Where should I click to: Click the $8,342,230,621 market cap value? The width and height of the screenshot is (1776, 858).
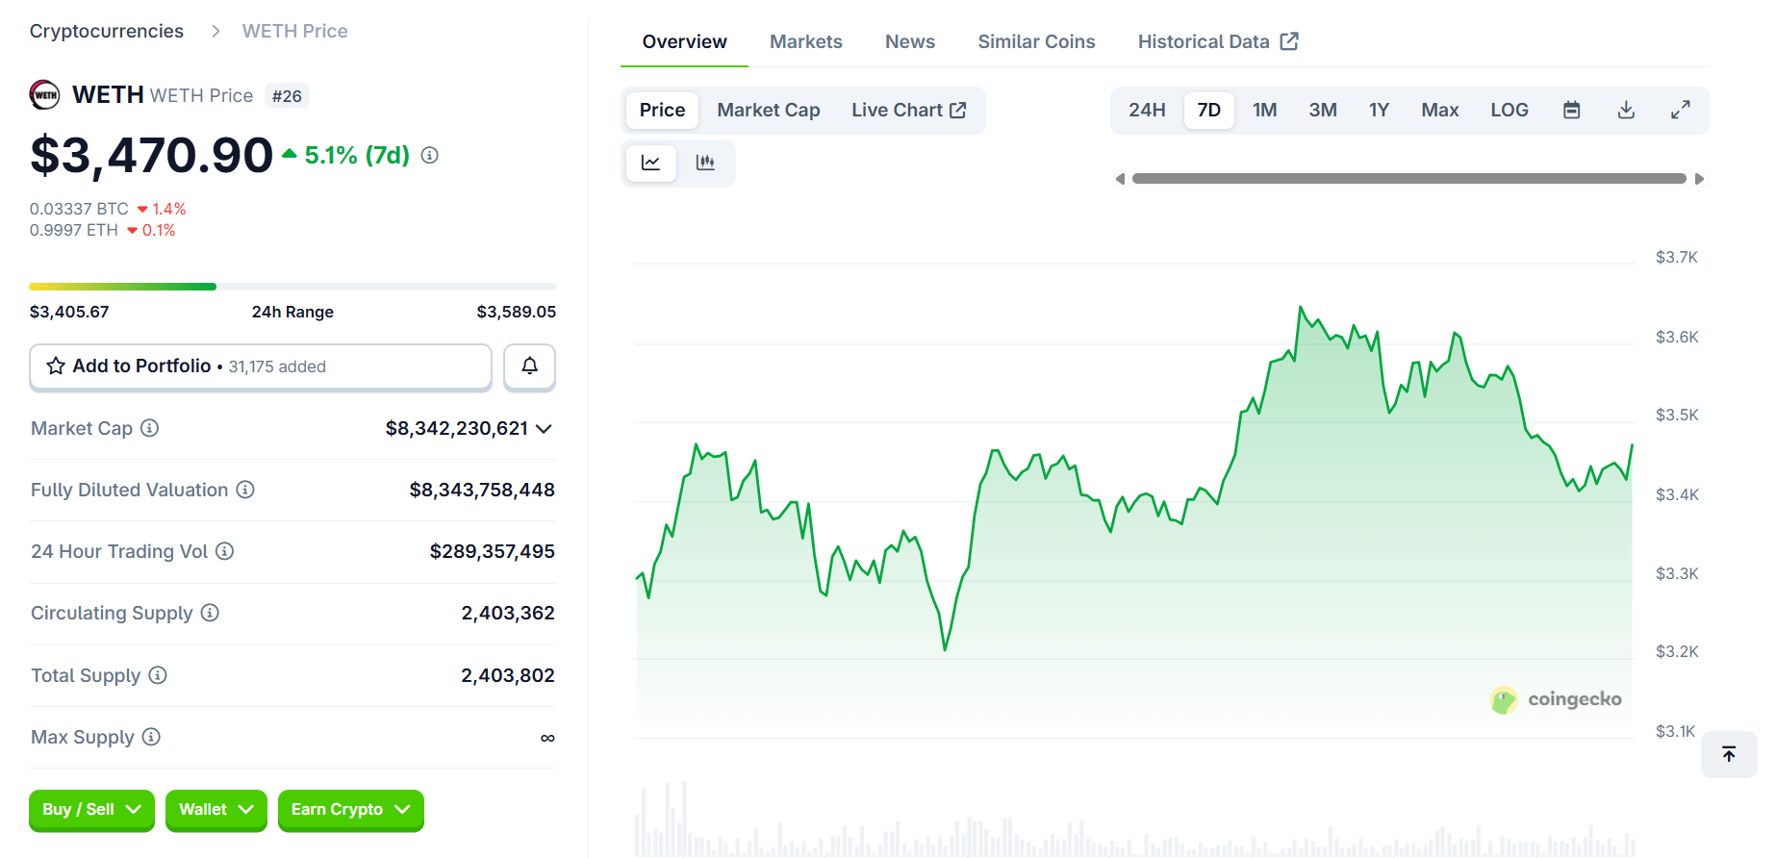coord(457,428)
